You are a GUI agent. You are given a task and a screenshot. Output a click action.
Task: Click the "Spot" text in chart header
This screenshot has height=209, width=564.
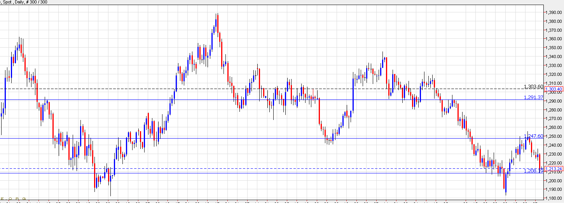coord(8,2)
